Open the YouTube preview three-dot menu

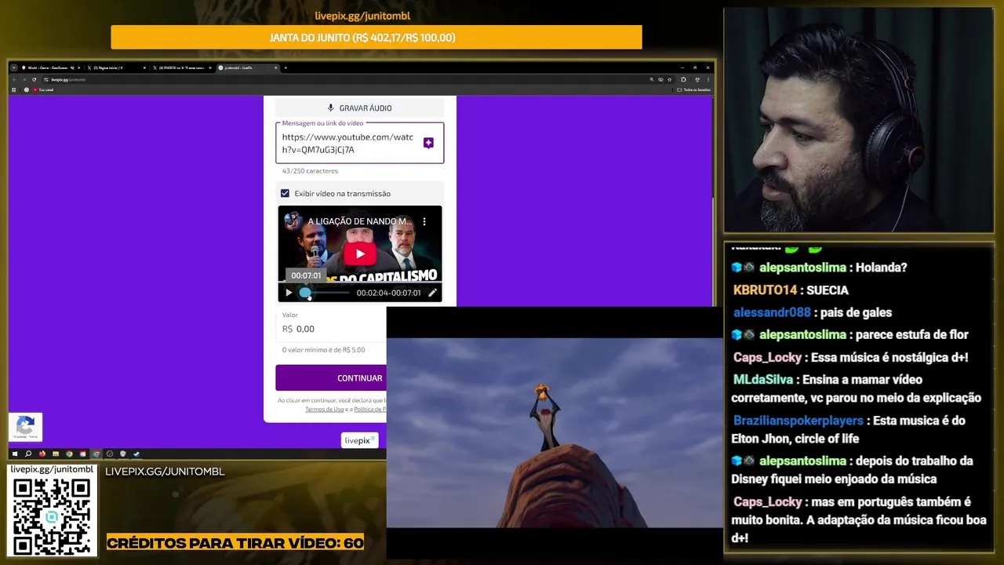pyautogui.click(x=424, y=222)
